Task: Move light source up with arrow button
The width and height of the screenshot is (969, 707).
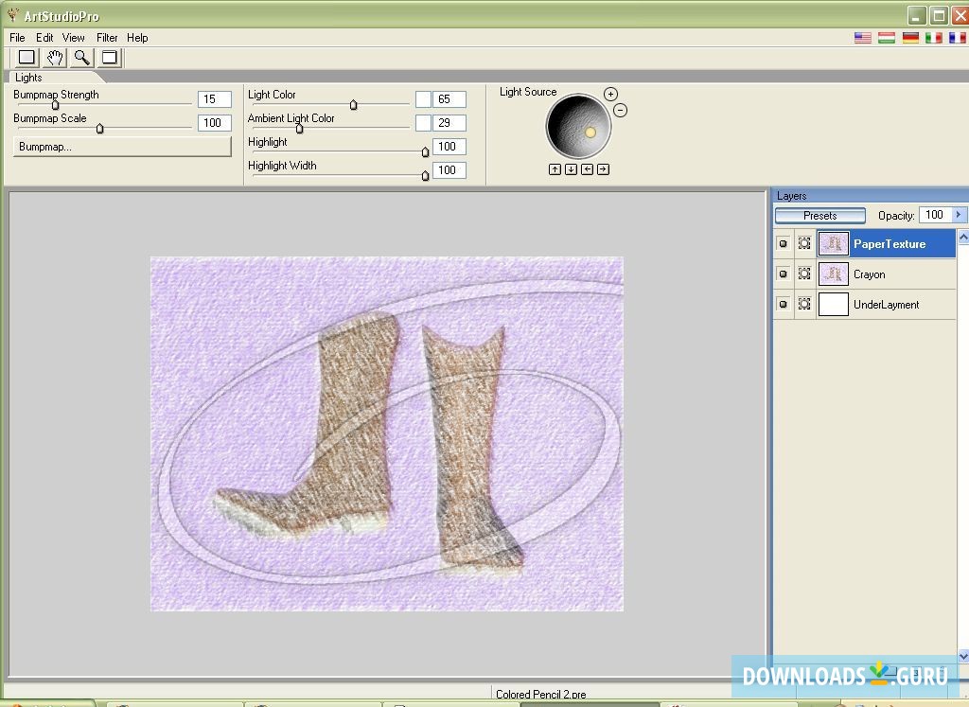Action: [555, 169]
